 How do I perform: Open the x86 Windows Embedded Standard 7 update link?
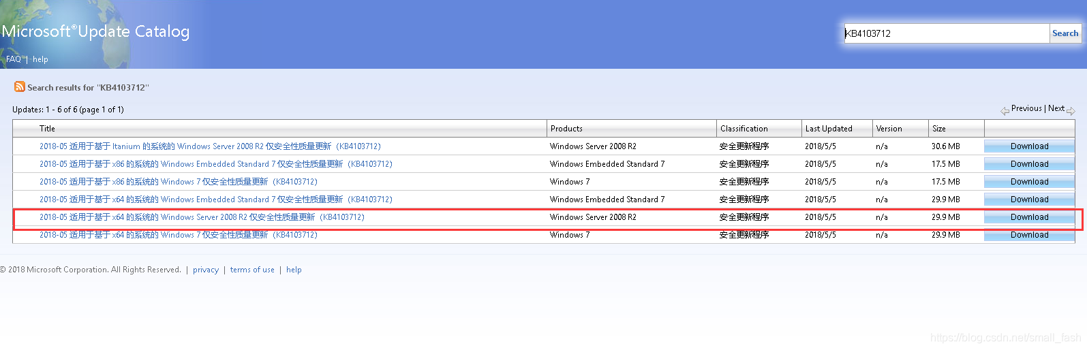coord(216,164)
